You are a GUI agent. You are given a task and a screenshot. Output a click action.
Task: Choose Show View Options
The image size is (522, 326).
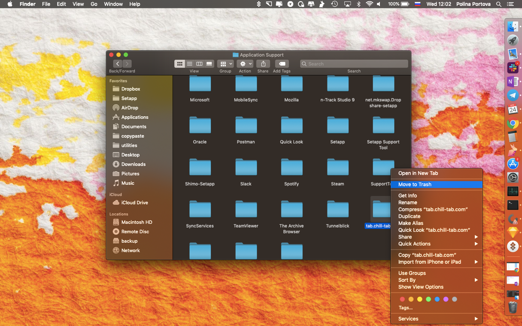437,287
